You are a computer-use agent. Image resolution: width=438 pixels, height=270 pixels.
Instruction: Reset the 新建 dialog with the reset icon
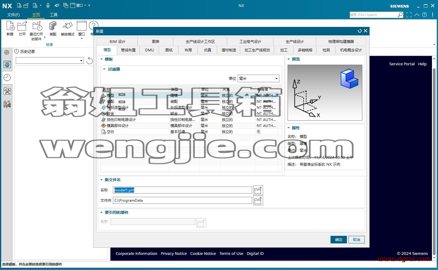pyautogui.click(x=360, y=31)
